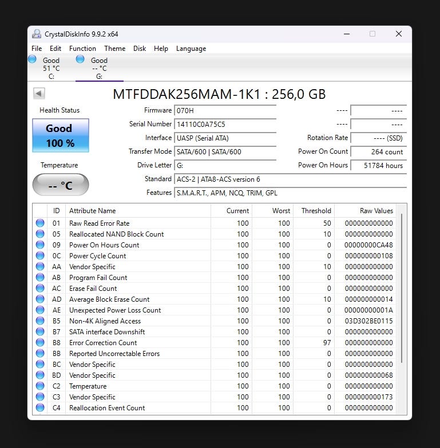Open the Theme menu

[114, 49]
